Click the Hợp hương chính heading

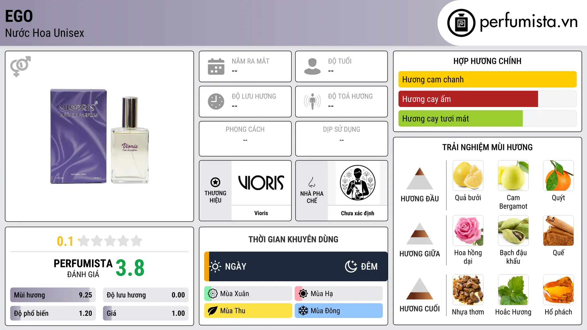(x=487, y=61)
